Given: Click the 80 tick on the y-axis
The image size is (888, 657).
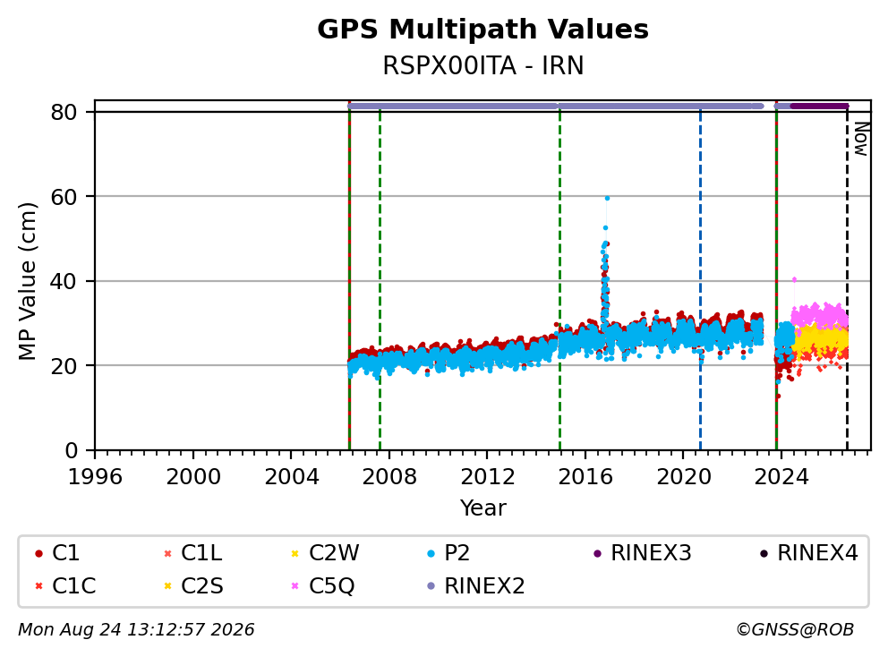Looking at the screenshot, I should 64,112.
